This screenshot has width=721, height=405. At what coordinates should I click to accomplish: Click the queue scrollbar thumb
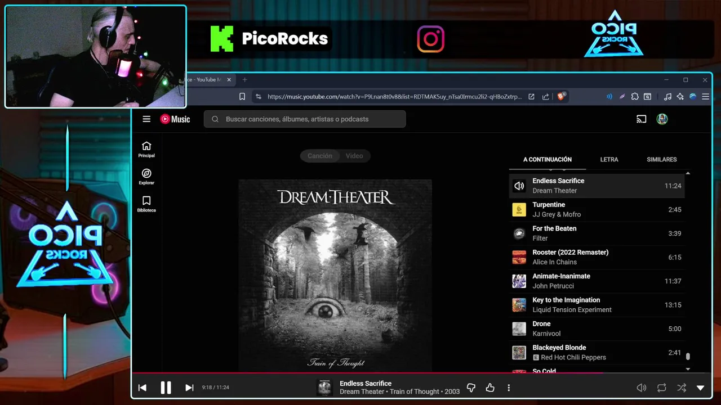tap(688, 356)
